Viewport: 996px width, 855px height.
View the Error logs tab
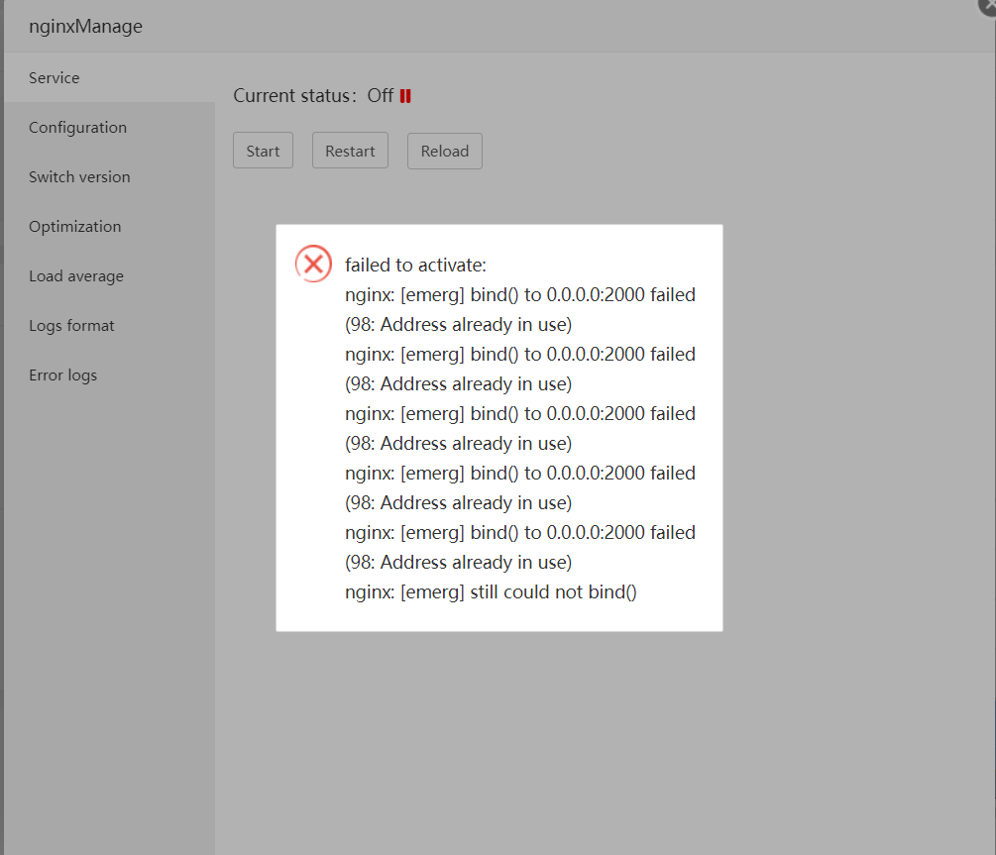click(x=62, y=374)
